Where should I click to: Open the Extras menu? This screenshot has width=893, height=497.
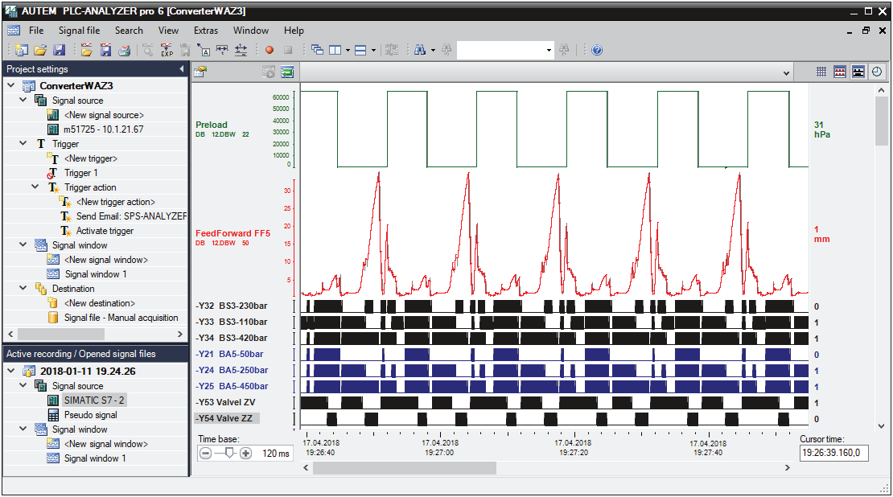click(206, 31)
